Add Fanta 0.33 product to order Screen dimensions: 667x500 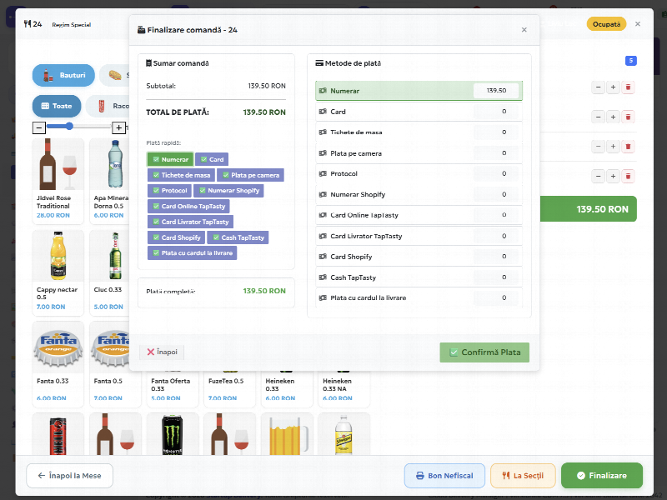point(58,364)
